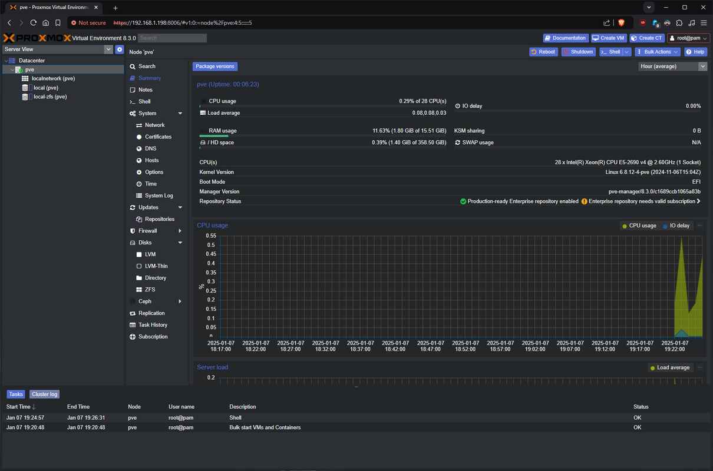Focus the top Search field
This screenshot has width=713, height=471.
click(172, 38)
